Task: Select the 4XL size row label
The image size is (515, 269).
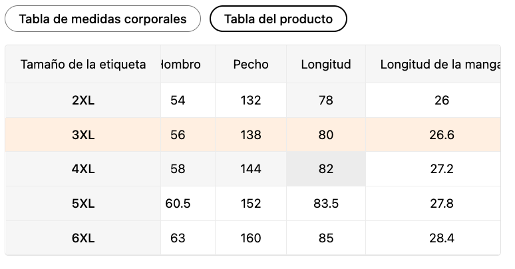Action: click(x=83, y=169)
